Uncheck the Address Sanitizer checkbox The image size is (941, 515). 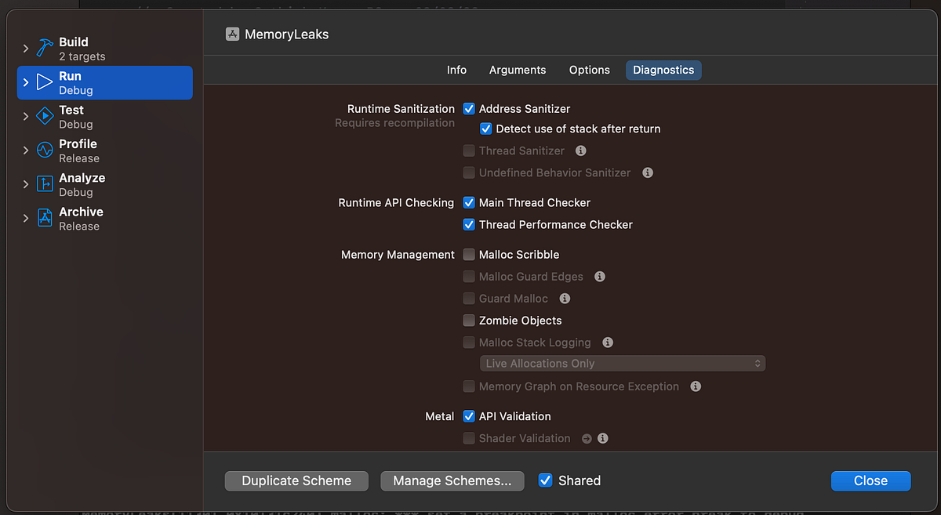(x=468, y=109)
